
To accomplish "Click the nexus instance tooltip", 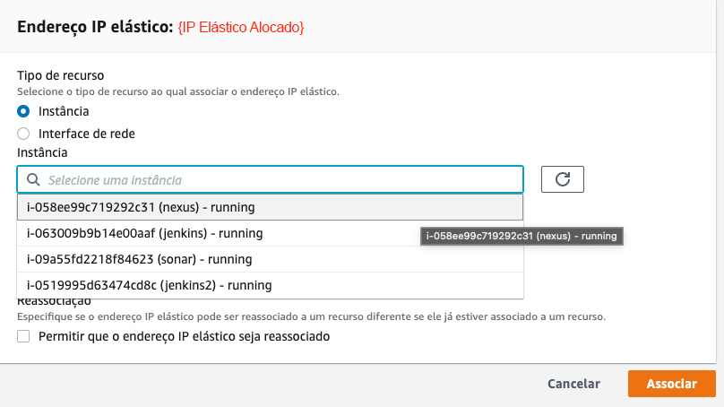I will [521, 236].
